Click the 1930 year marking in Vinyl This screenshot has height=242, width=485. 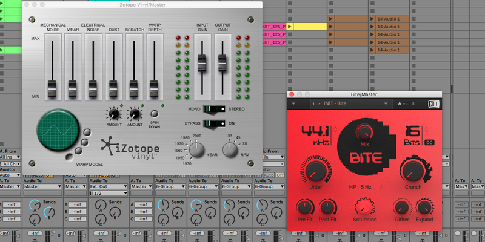187,163
